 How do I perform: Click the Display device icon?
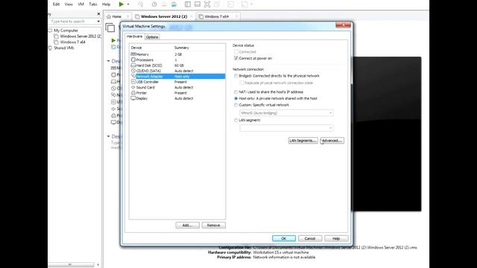(x=133, y=98)
